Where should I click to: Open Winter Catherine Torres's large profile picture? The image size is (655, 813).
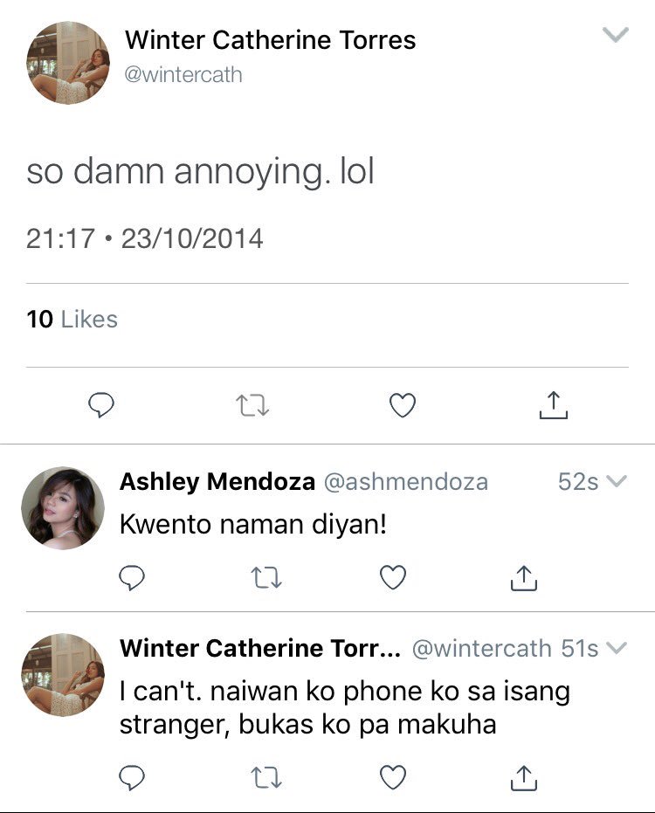68,63
